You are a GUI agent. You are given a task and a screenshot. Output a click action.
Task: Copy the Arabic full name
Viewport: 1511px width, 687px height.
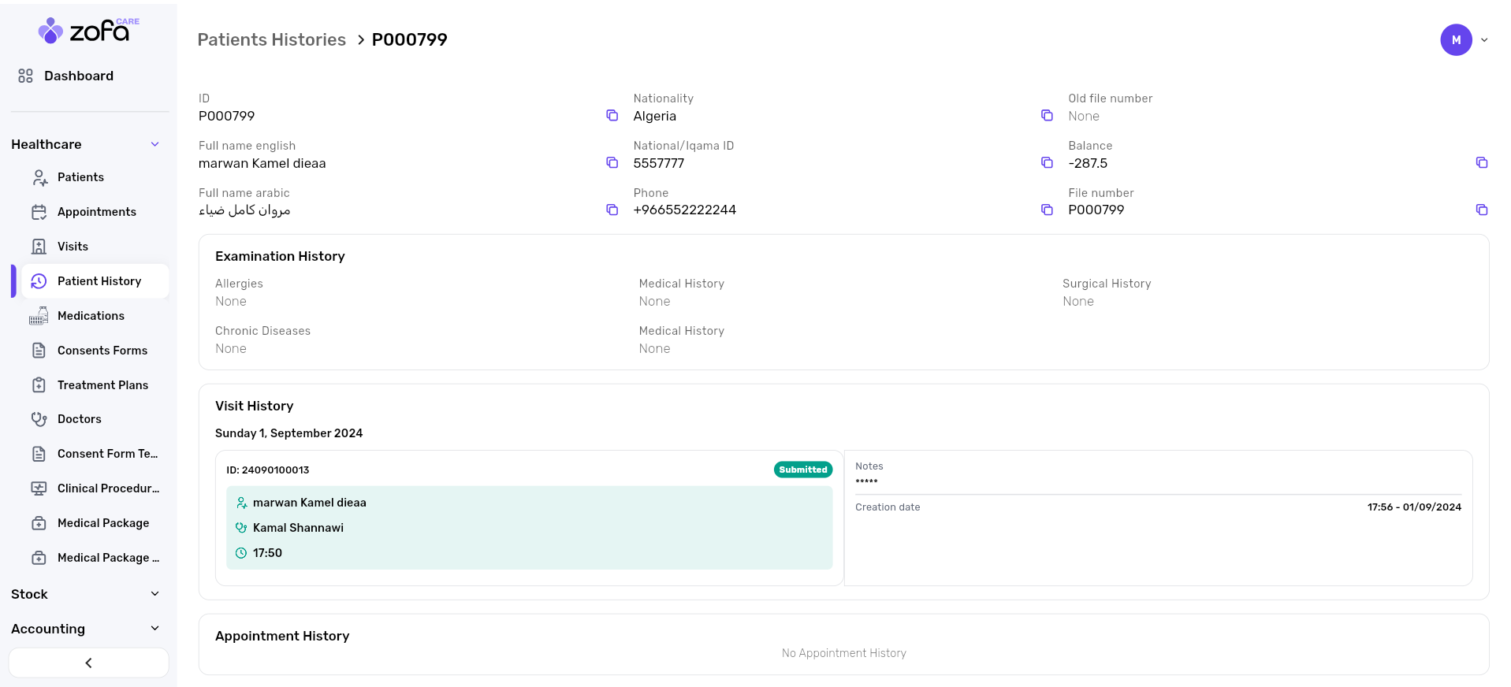(x=612, y=210)
